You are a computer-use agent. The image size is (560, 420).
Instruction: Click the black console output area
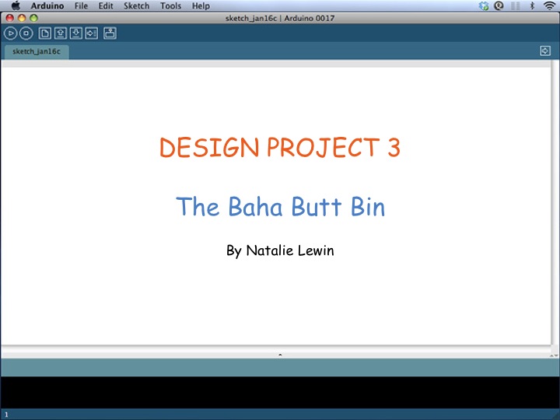click(280, 392)
